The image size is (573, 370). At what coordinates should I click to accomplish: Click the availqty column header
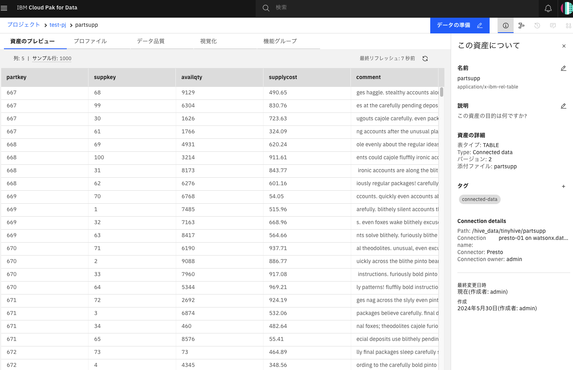tap(219, 77)
